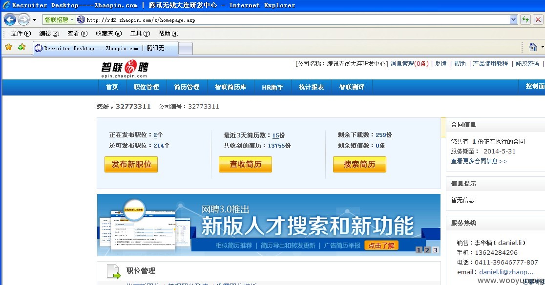Click the Add to Favorites star-plus icon
This screenshot has height=285, width=545.
pos(21,47)
